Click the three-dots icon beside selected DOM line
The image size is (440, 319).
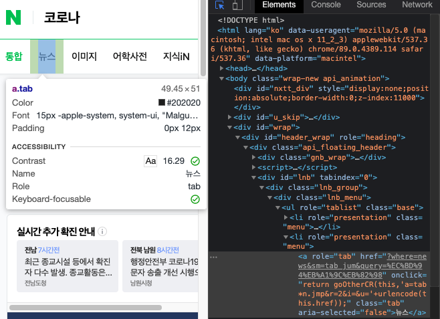(x=213, y=257)
